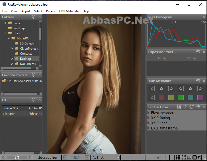Image resolution: width=207 pixels, height=161 pixels.
Task: Apply the red XMP label swatch
Action: tap(161, 97)
